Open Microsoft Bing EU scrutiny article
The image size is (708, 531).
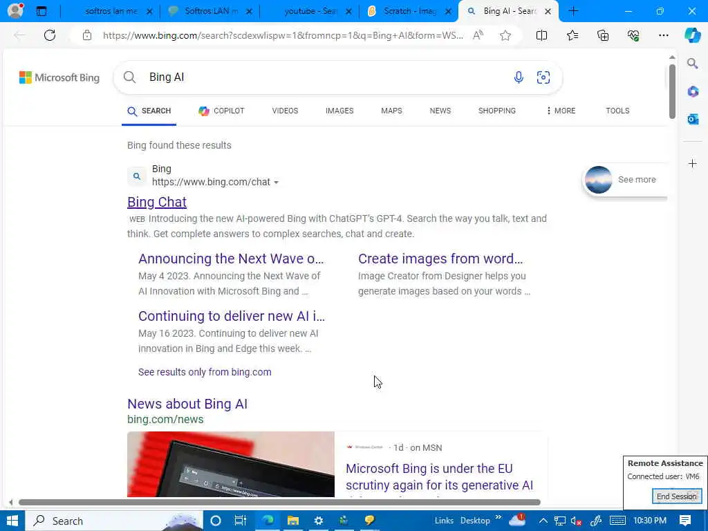coord(439,477)
